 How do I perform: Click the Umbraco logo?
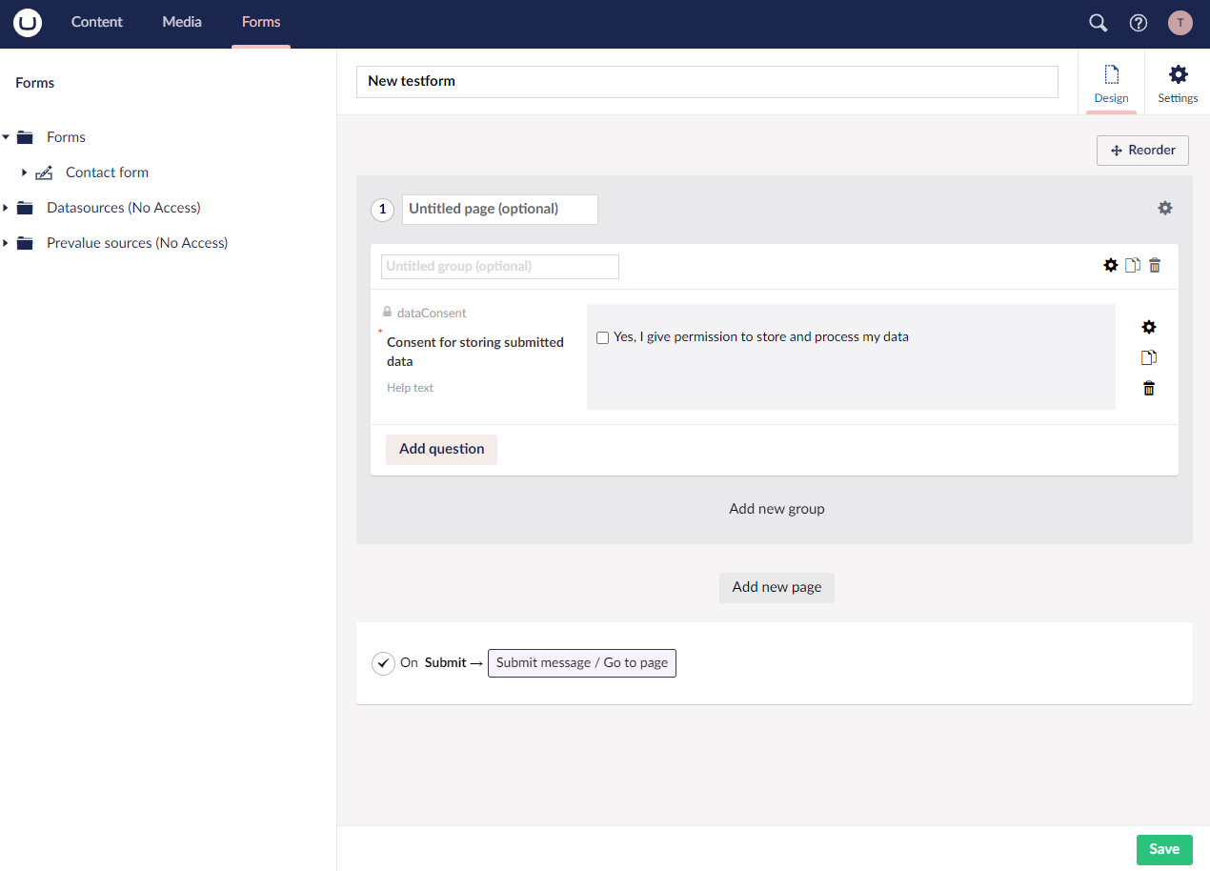click(x=26, y=22)
